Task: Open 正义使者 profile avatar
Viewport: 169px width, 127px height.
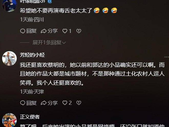Action: coord(9,120)
